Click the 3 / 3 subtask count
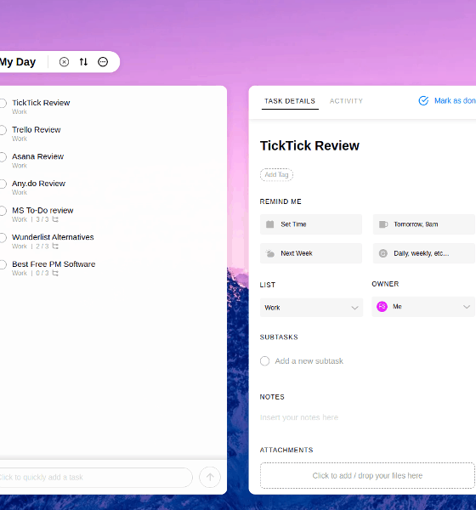The width and height of the screenshot is (476, 510). pyautogui.click(x=42, y=219)
